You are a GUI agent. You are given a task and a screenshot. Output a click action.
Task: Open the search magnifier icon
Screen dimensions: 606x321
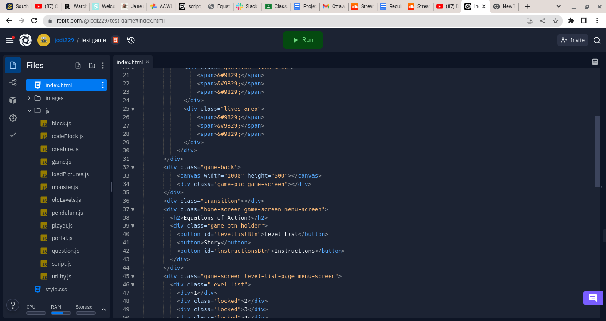[x=597, y=40]
